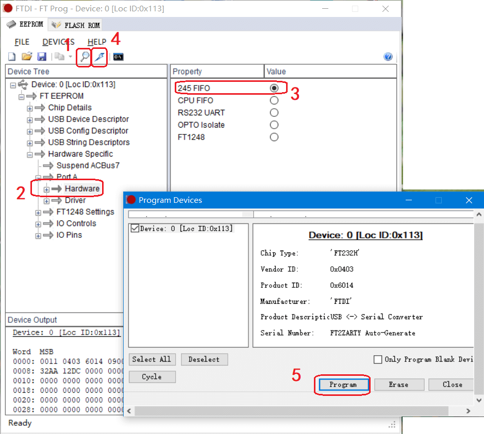Click the Device: 0 link in Device Output

[x=66, y=333]
